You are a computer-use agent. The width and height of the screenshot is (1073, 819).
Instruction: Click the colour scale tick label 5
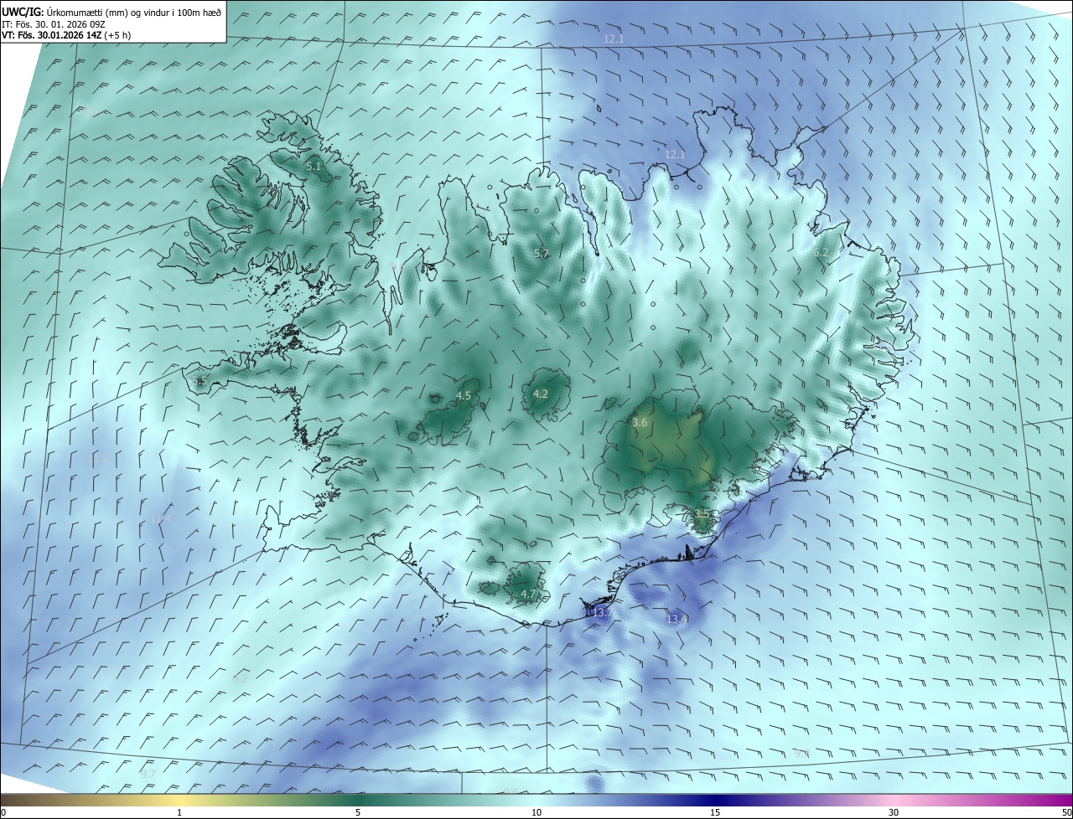pos(358,812)
